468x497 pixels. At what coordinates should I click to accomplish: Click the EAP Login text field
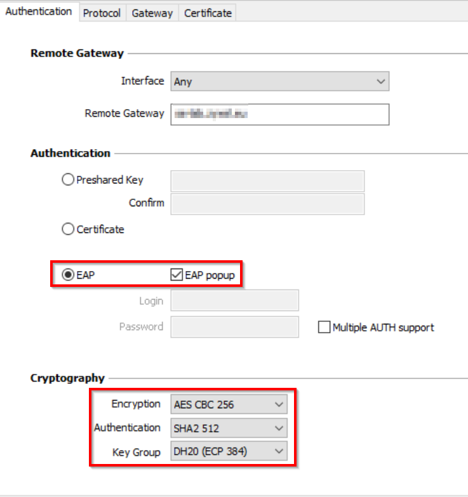click(234, 301)
